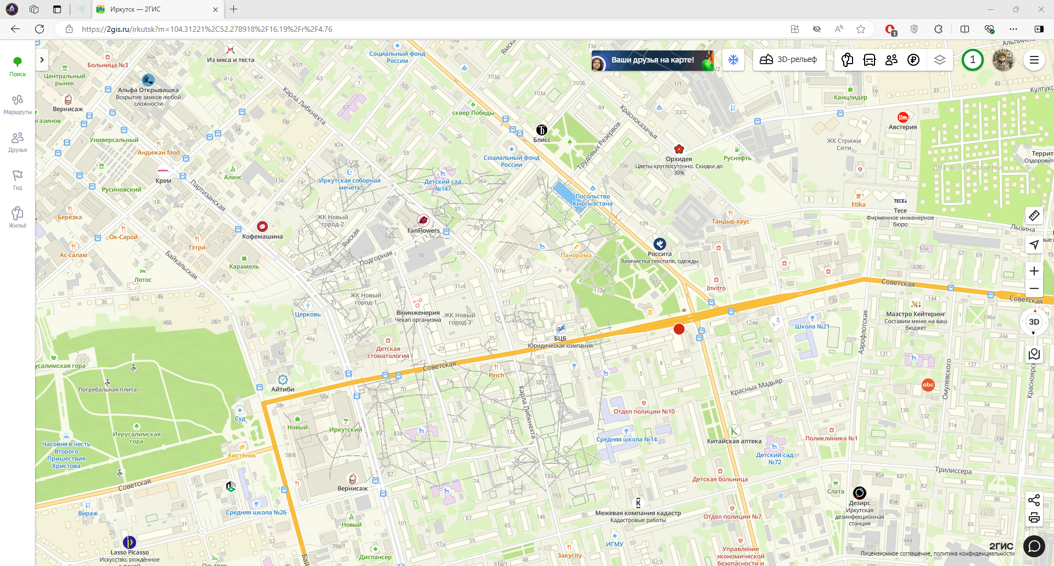Click Ваши друзья на карте banner

click(652, 60)
